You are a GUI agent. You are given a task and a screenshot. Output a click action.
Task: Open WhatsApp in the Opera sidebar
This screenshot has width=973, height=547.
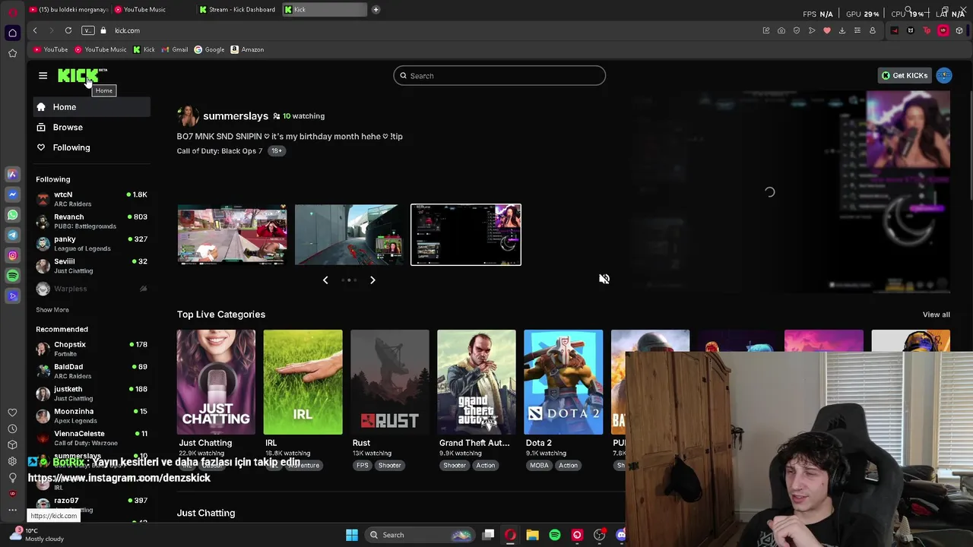point(12,215)
